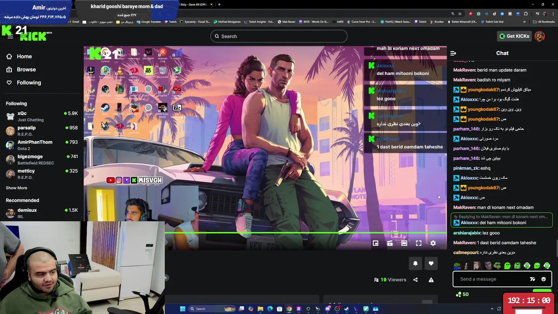This screenshot has height=314, width=558.
Task: Open Steam from the taskbar
Action: 347,309
